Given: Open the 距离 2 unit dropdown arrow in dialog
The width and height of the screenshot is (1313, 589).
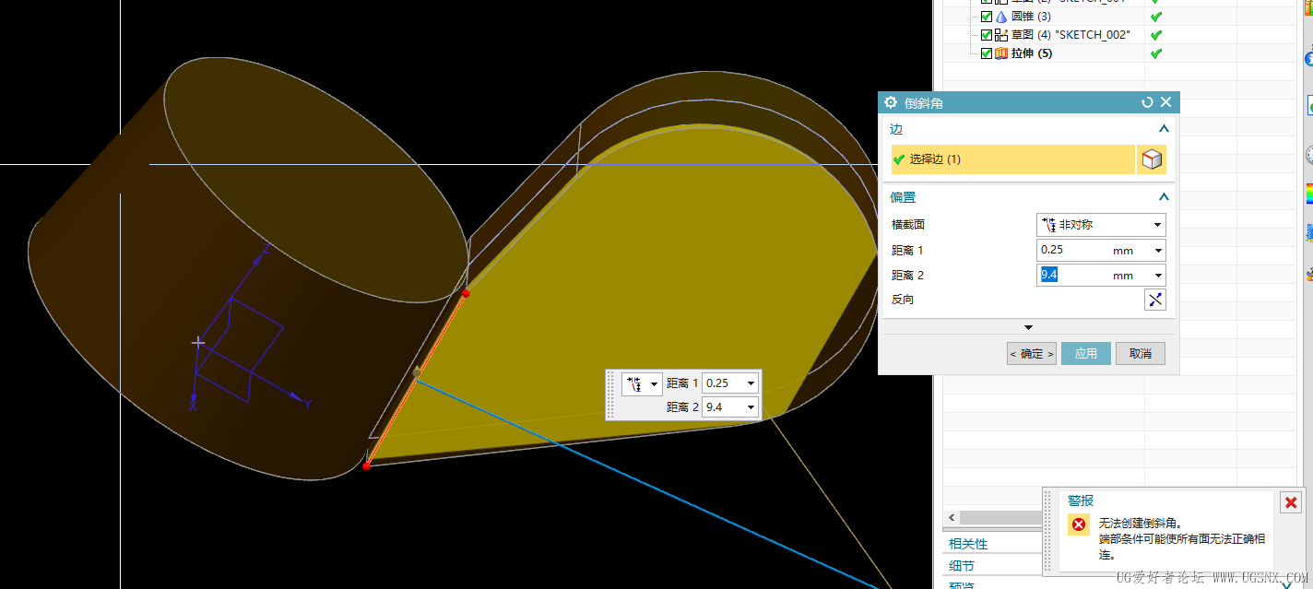Looking at the screenshot, I should (1158, 276).
